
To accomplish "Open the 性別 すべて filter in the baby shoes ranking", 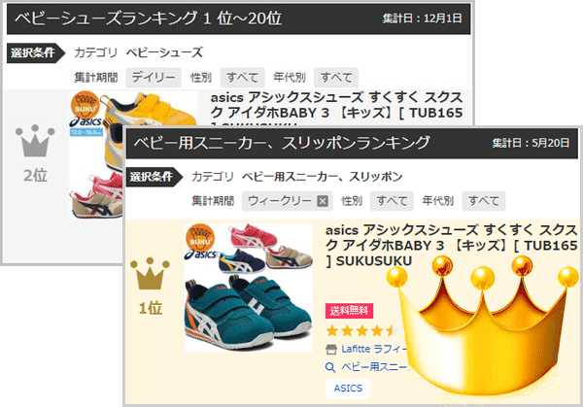I will 242,78.
